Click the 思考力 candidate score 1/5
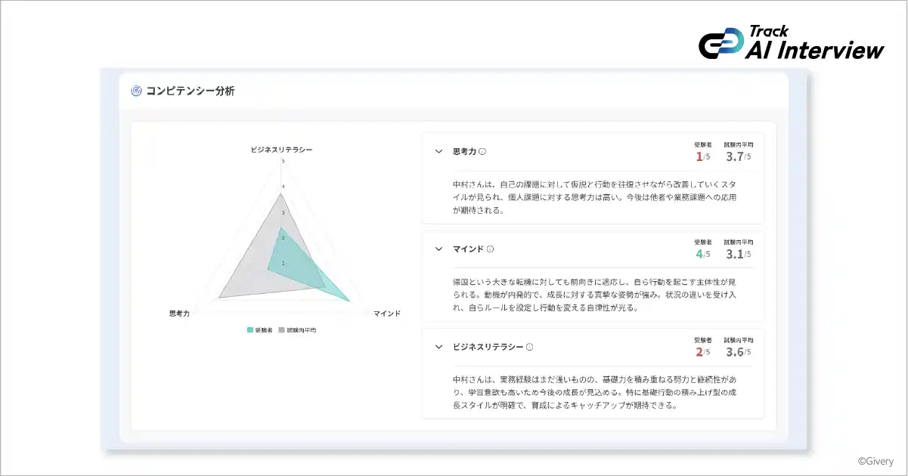 click(702, 157)
